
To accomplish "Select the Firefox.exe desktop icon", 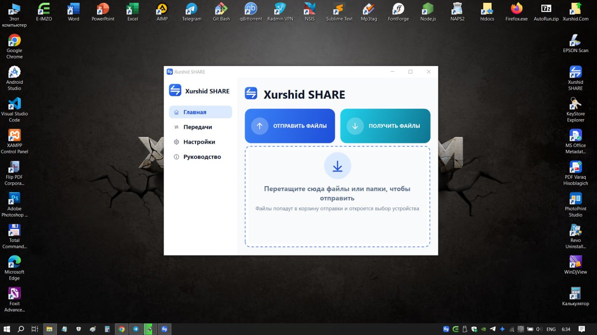I will [516, 12].
